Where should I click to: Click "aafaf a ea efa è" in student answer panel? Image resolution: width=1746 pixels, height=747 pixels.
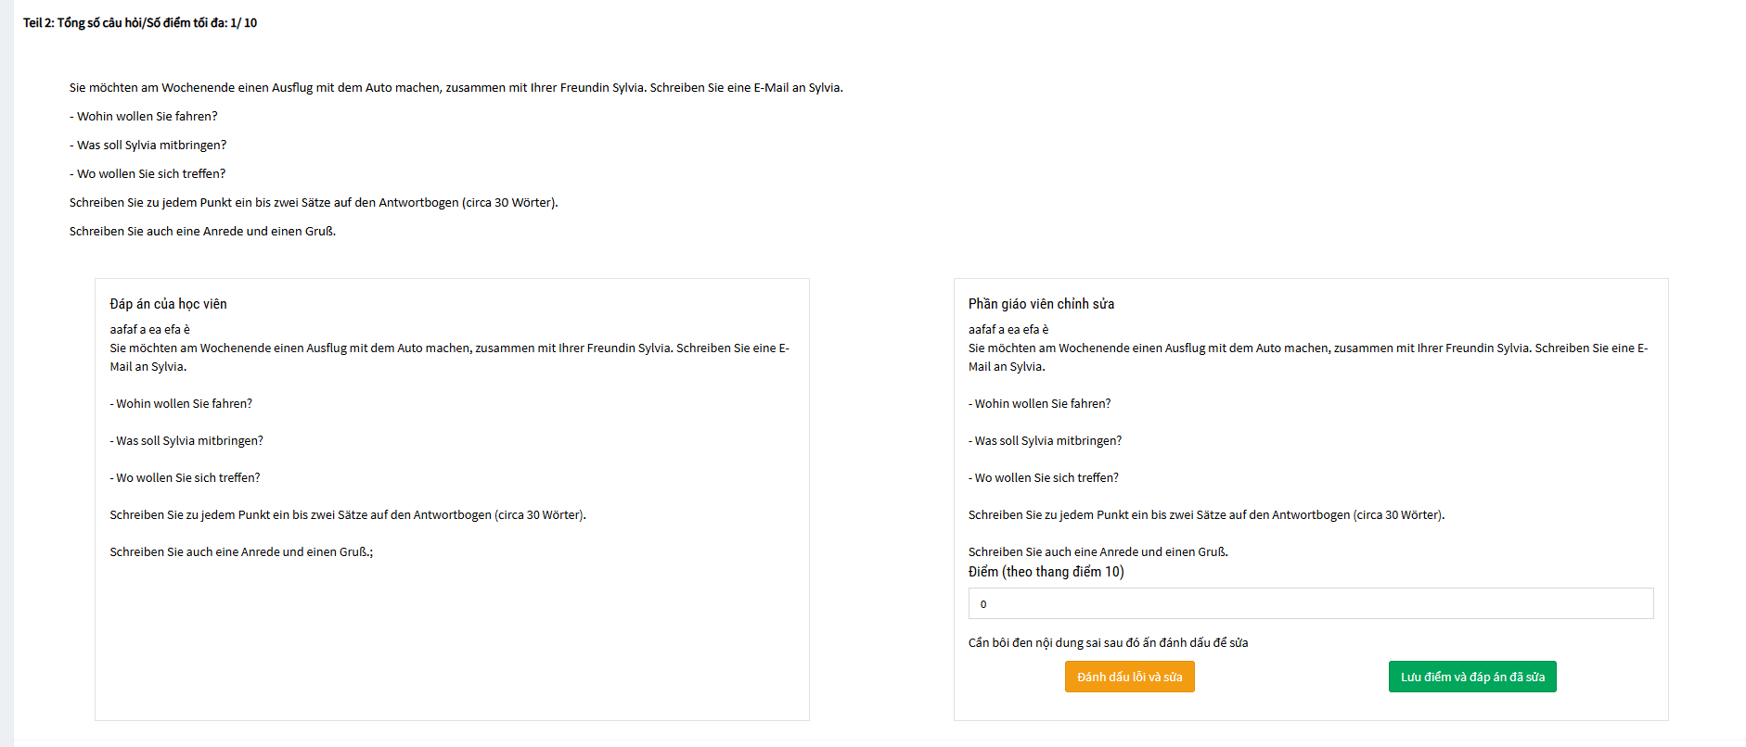149,329
